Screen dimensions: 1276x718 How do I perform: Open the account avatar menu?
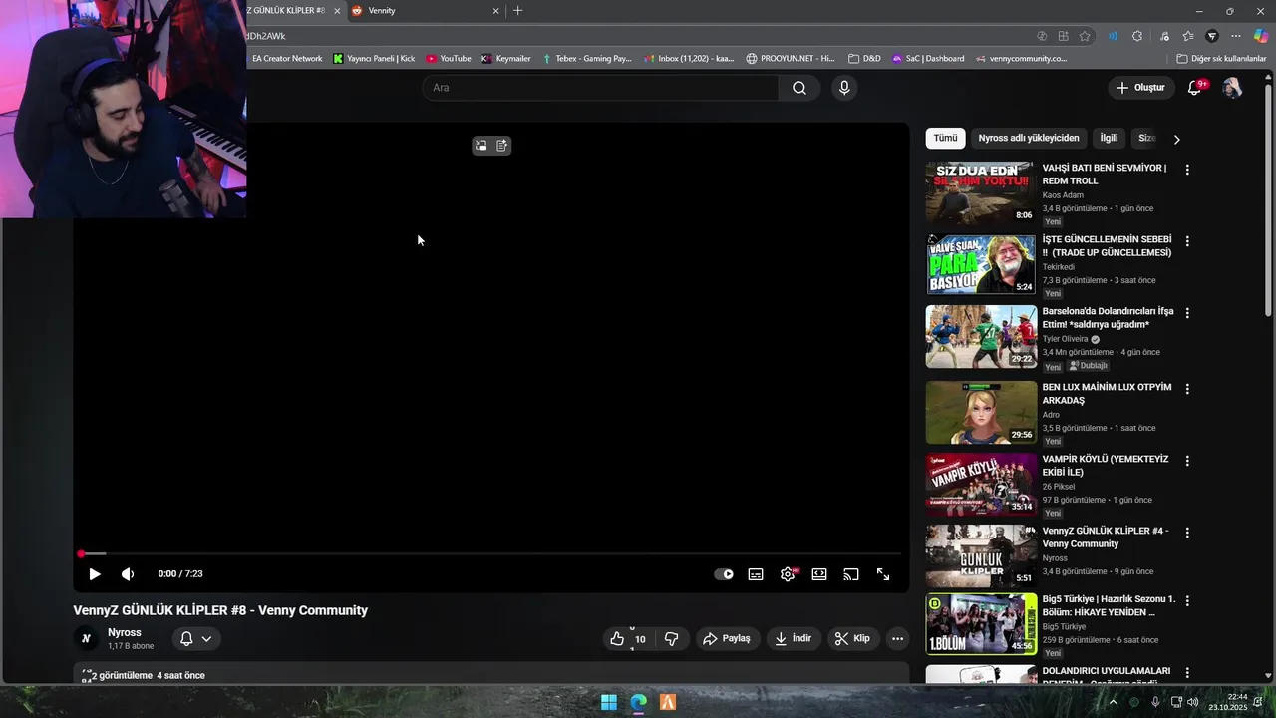coord(1232,88)
